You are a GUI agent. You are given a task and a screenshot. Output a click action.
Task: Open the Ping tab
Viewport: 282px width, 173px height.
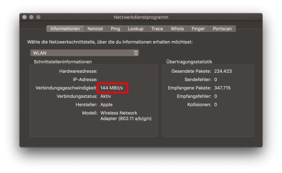tap(115, 29)
